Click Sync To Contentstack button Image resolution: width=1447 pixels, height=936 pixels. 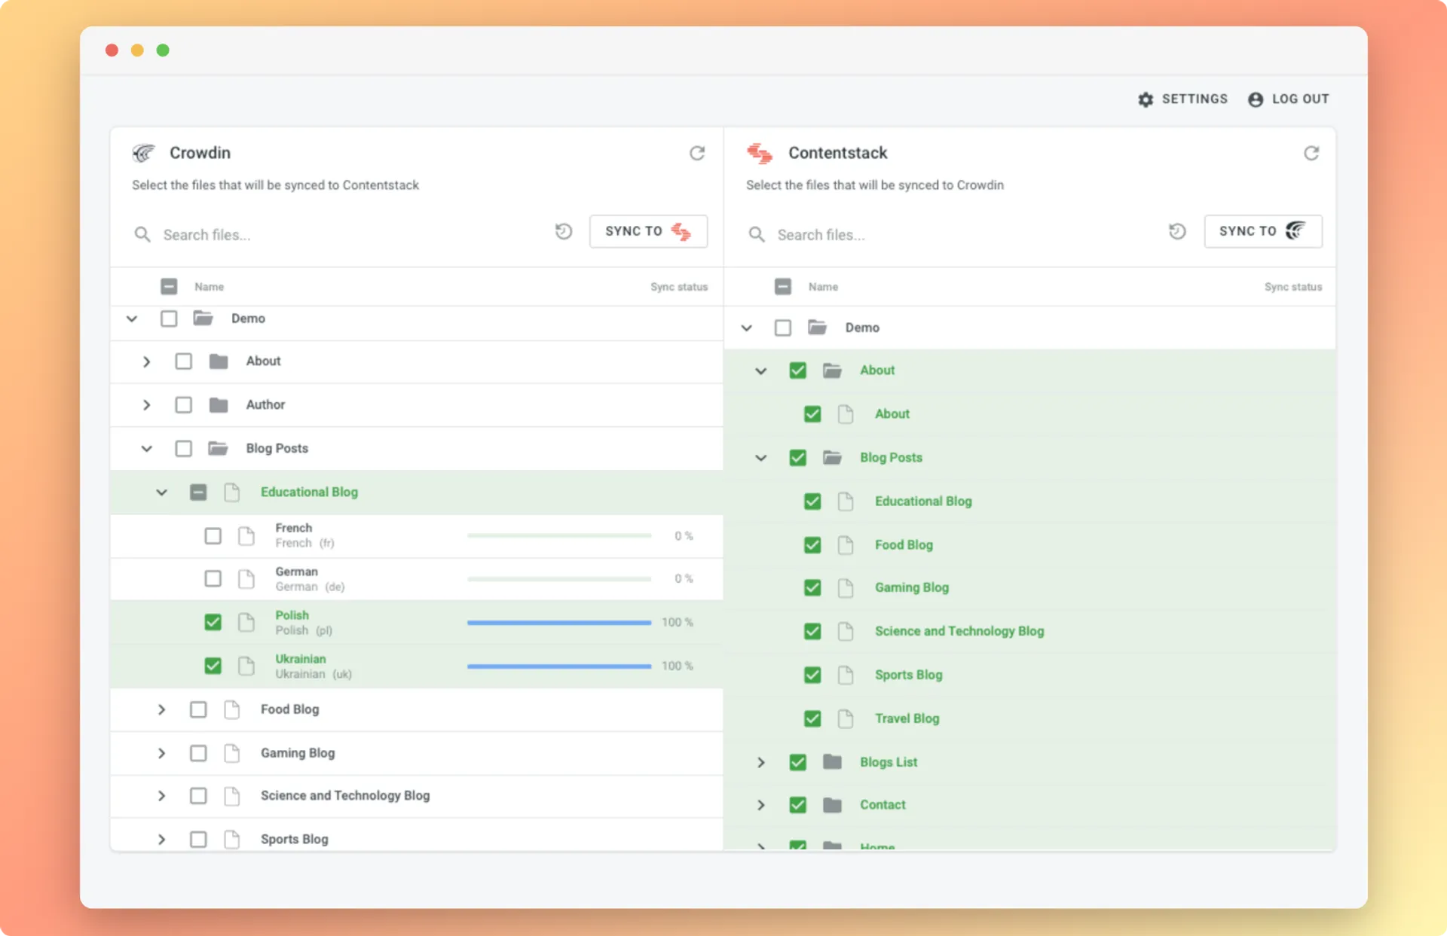(x=648, y=231)
